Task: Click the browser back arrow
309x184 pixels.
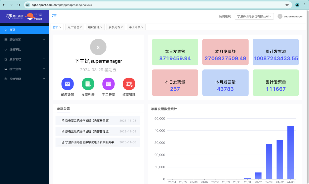Action: pyautogui.click(x=4, y=5)
